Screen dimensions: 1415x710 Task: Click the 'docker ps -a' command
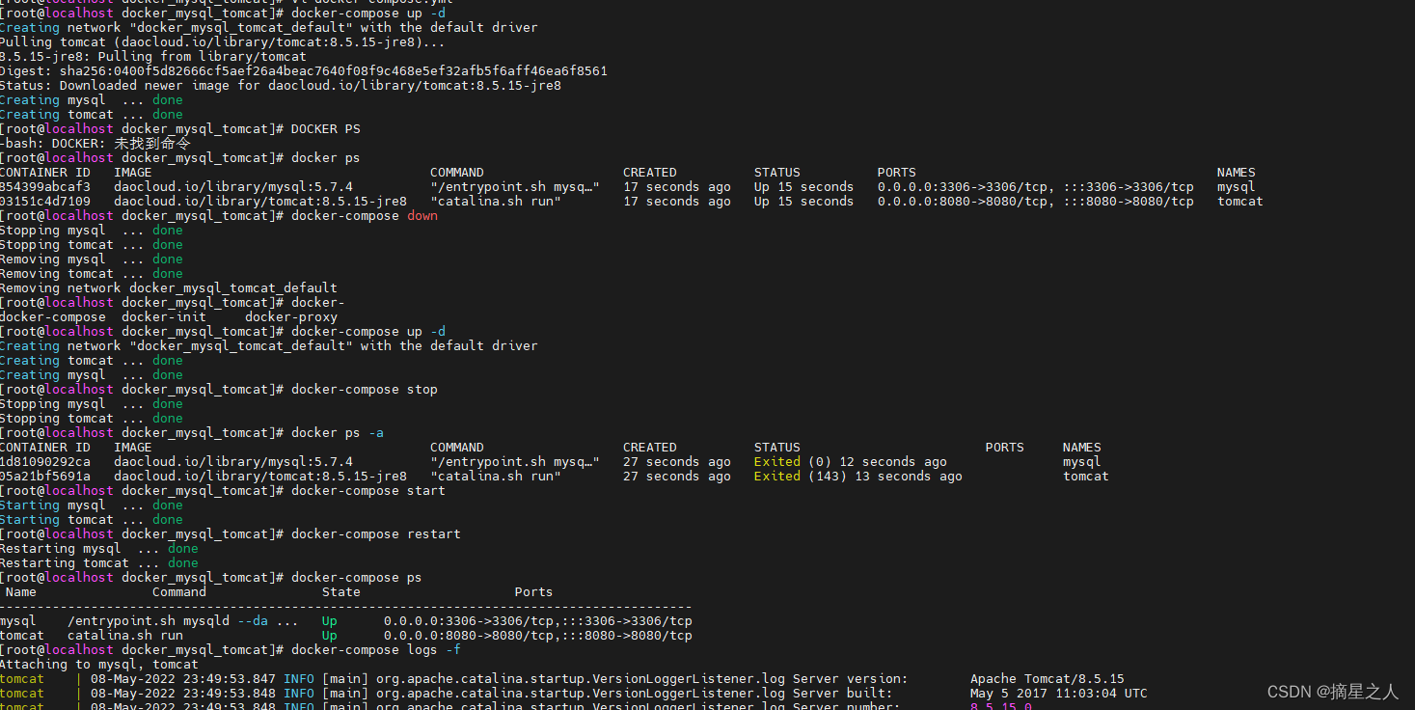point(337,433)
